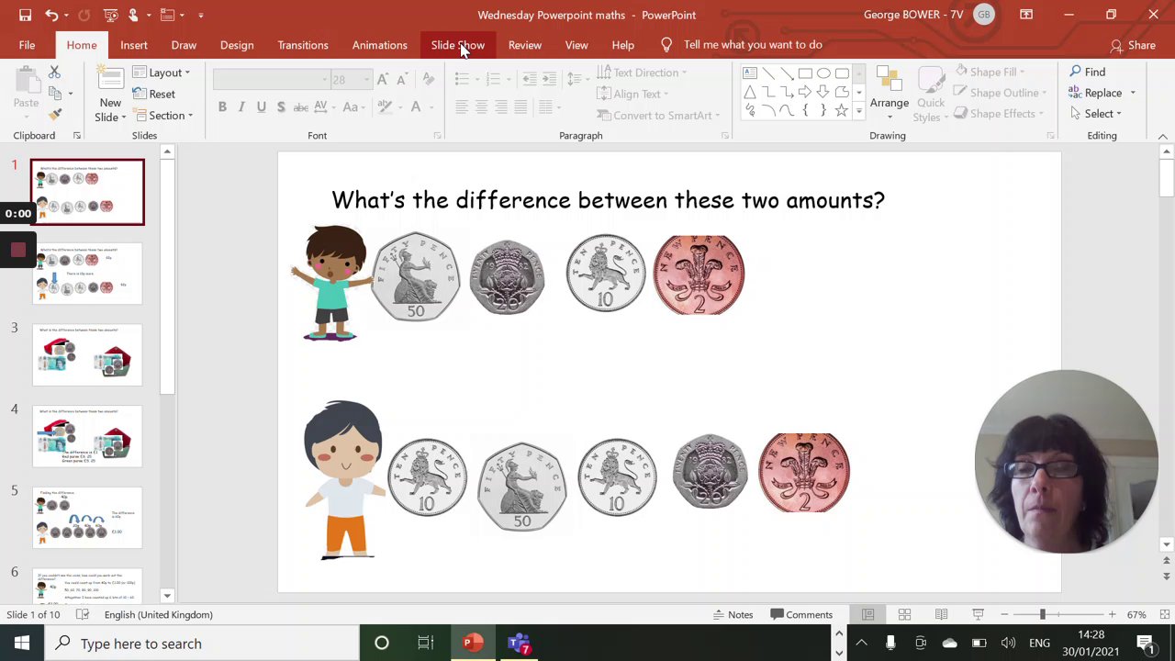The width and height of the screenshot is (1175, 661).
Task: Switch to the Insert tab
Action: click(x=133, y=45)
